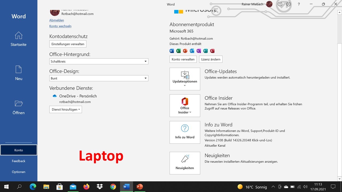The image size is (342, 192).
Task: Open the Startseite home page
Action: pyautogui.click(x=19, y=39)
